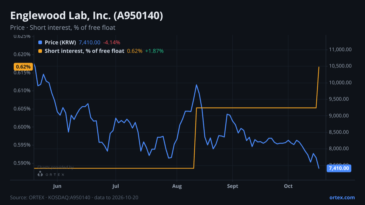Click the orange Short interest legend swatch
This screenshot has width=365, height=205.
click(40, 51)
